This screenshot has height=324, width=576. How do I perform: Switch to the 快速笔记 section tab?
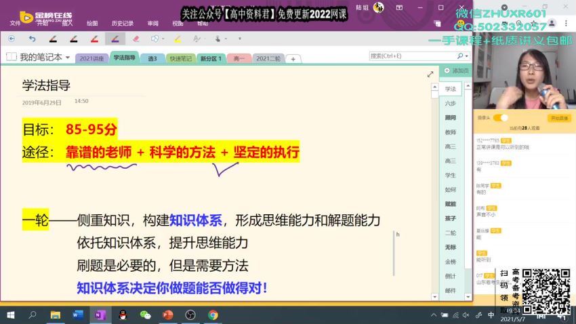180,59
